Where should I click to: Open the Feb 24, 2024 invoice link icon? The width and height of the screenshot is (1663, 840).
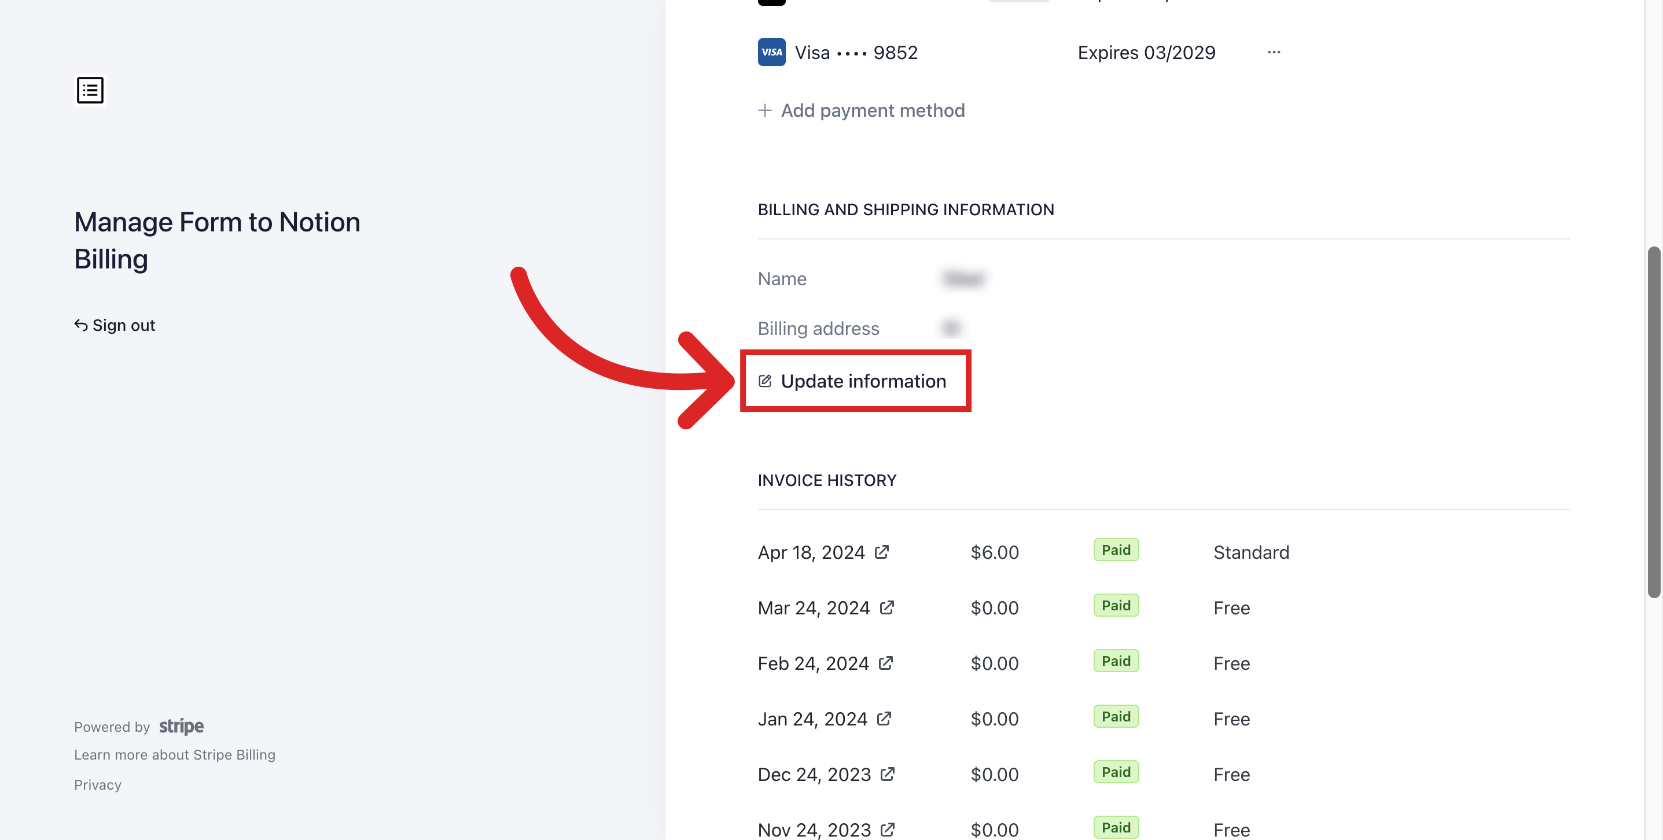(885, 663)
